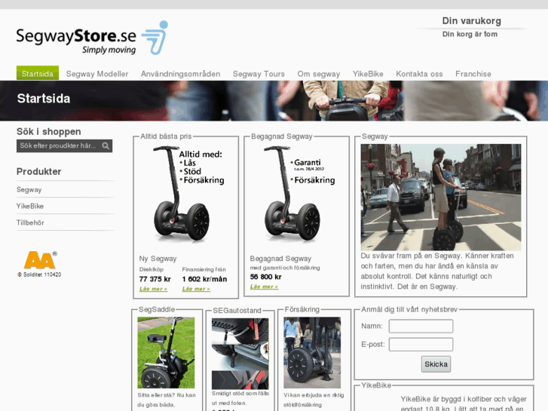Click the AA Soliditet credit badge
The height and width of the screenshot is (411, 548).
(x=39, y=264)
